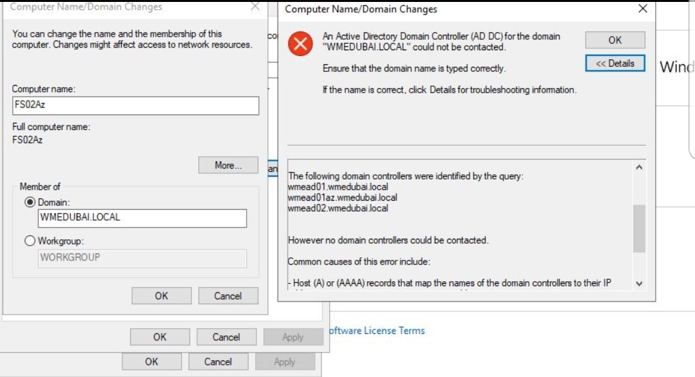This screenshot has height=377, width=695.
Task: Open the More dialog for DNS suffix settings
Action: [x=229, y=165]
